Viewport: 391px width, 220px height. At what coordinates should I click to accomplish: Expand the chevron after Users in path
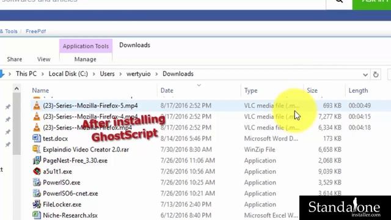(120, 74)
